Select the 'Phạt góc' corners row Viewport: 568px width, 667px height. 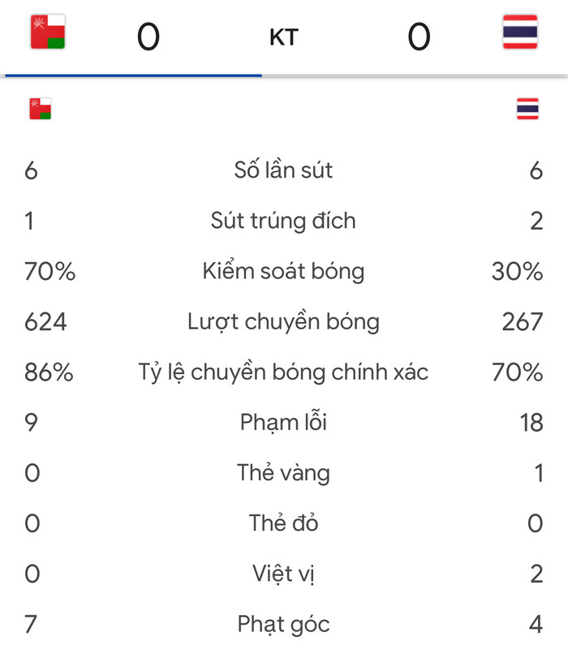tap(284, 624)
